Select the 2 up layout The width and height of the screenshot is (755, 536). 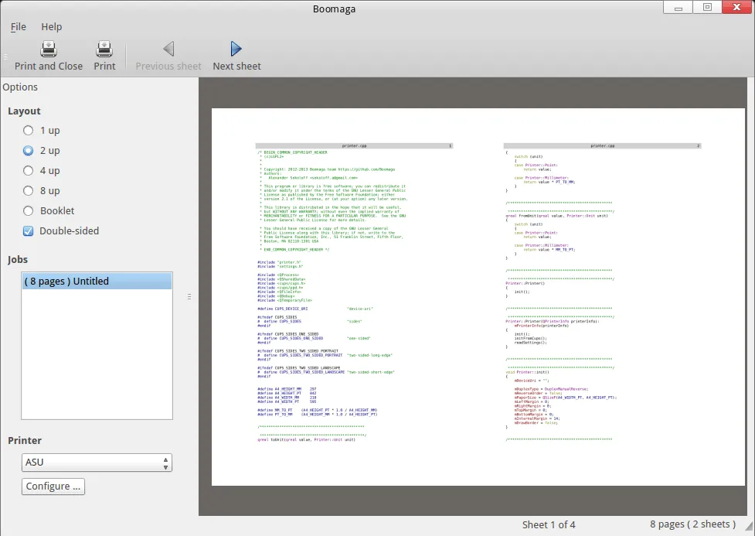point(28,150)
